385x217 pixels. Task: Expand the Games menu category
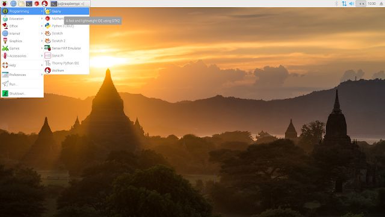click(22, 48)
